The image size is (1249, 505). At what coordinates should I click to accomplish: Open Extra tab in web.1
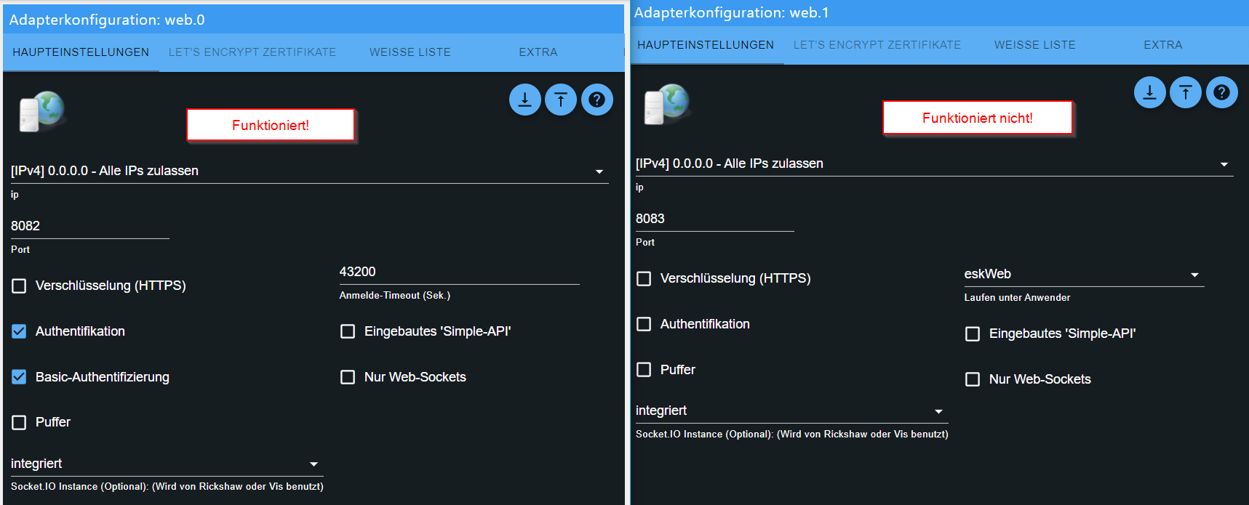1162,45
